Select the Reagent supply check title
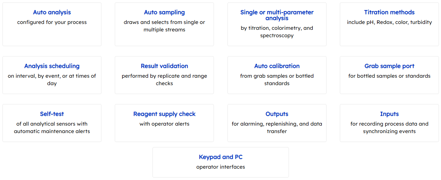 164,114
